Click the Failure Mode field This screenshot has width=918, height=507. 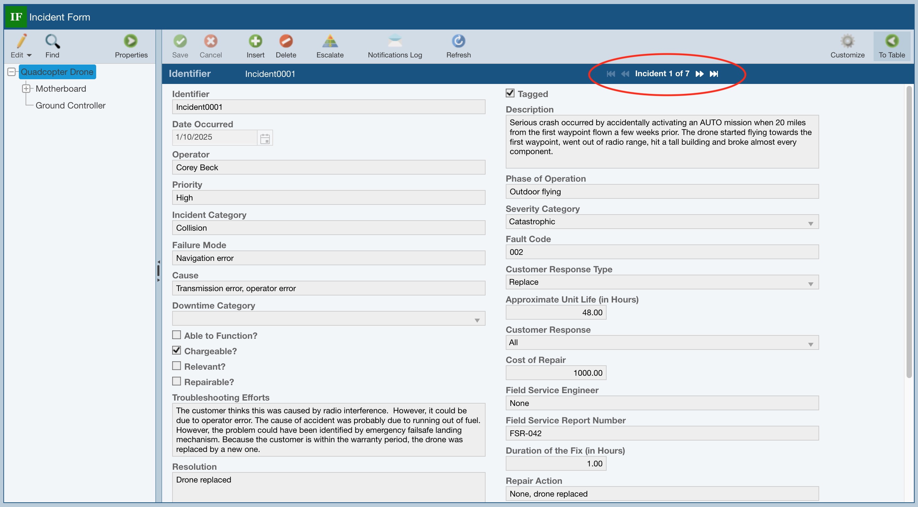(328, 258)
